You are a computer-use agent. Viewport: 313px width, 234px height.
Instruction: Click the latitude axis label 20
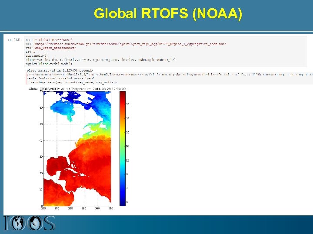pyautogui.click(x=41, y=173)
